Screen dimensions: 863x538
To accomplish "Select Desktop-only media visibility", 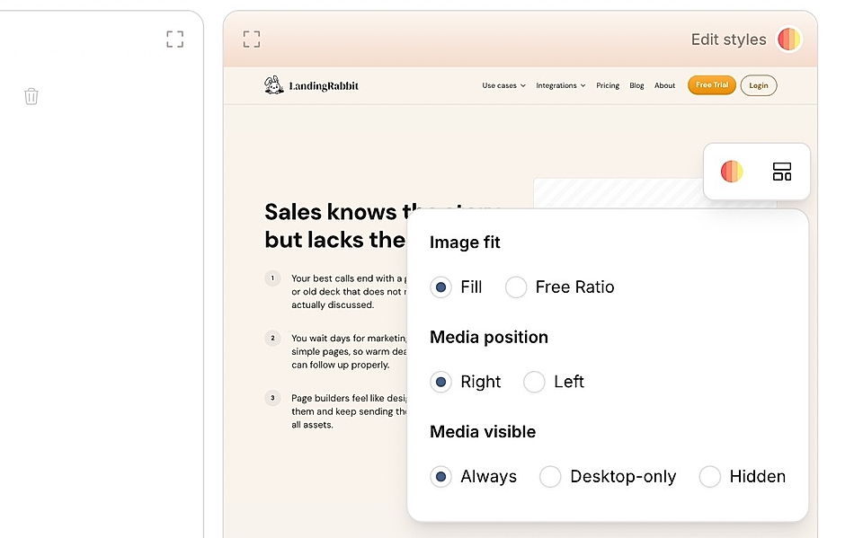I will coord(550,477).
